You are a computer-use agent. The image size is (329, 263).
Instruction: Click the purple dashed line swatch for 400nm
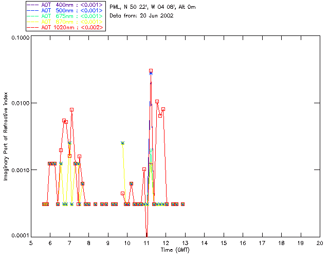[x=33, y=5]
